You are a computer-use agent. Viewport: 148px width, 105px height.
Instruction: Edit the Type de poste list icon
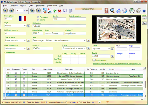[x=28, y=40]
